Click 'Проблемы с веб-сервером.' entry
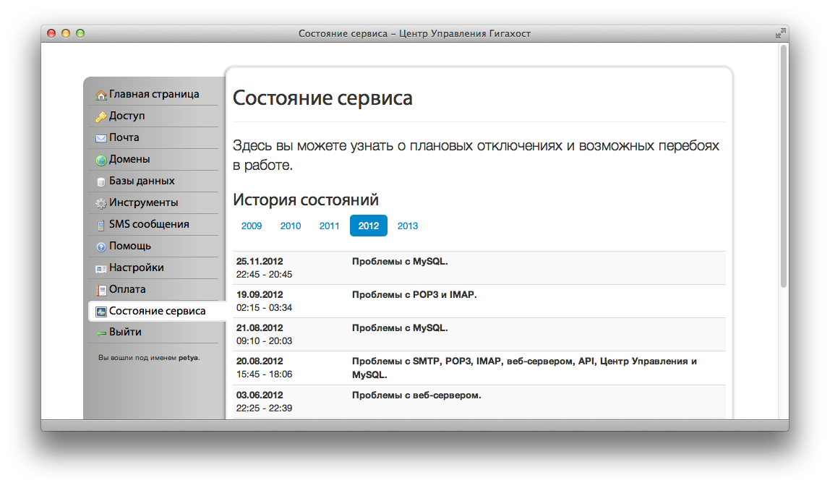Image resolution: width=830 pixels, height=488 pixels. coord(416,395)
